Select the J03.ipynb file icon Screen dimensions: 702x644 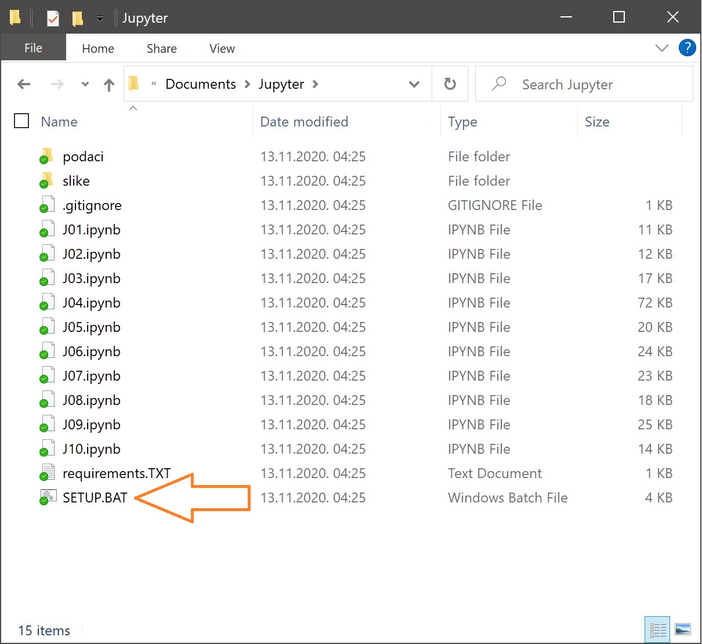(46, 278)
